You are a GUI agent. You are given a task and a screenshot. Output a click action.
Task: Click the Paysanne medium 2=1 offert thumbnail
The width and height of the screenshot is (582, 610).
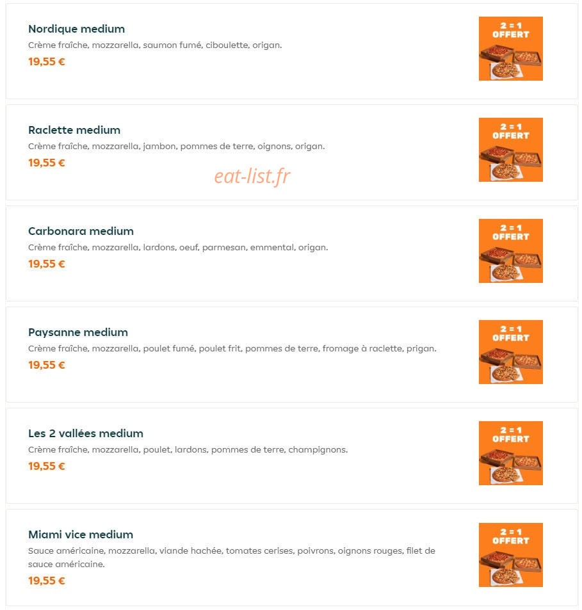pyautogui.click(x=510, y=352)
